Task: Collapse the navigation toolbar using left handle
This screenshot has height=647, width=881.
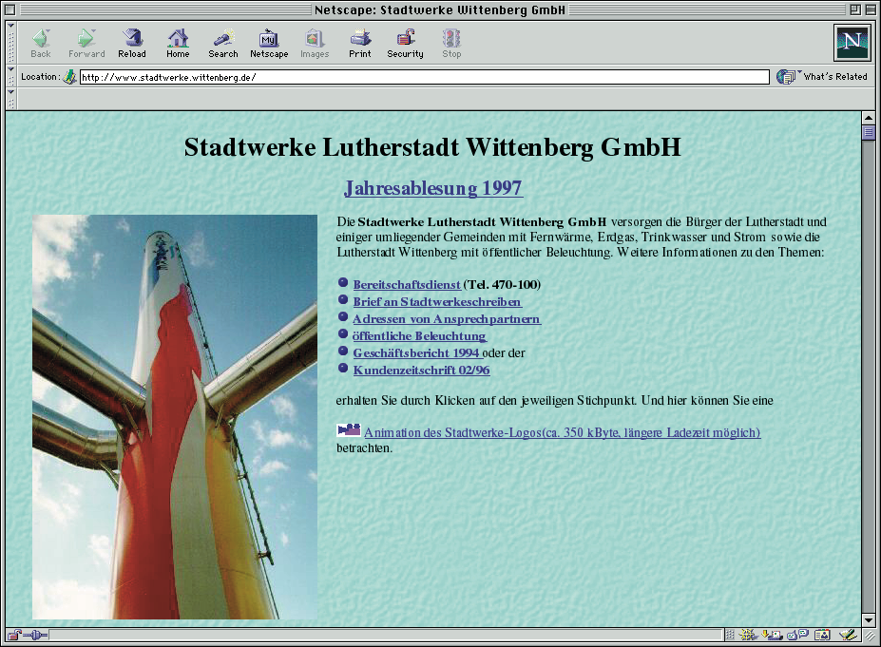Action: click(11, 43)
